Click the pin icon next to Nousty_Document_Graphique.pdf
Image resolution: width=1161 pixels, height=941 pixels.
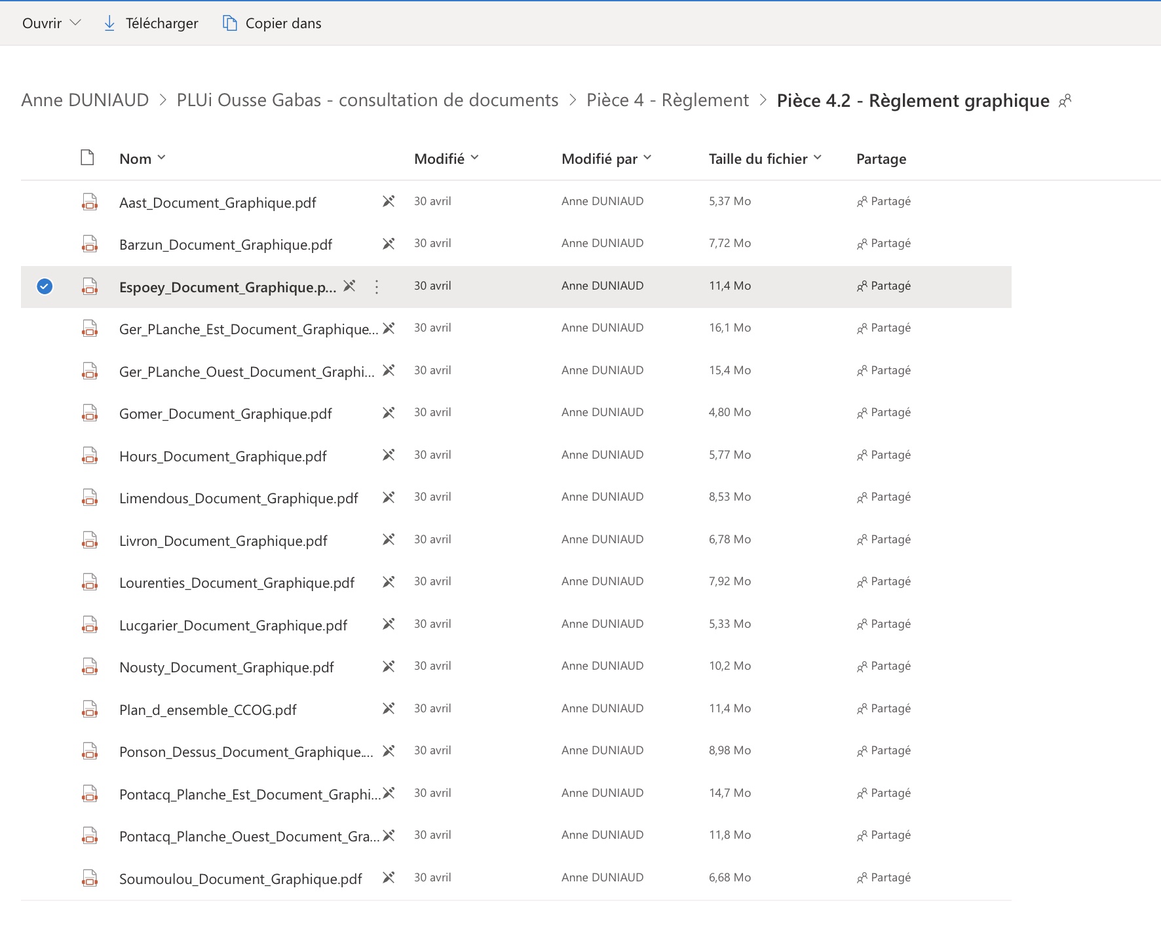389,666
